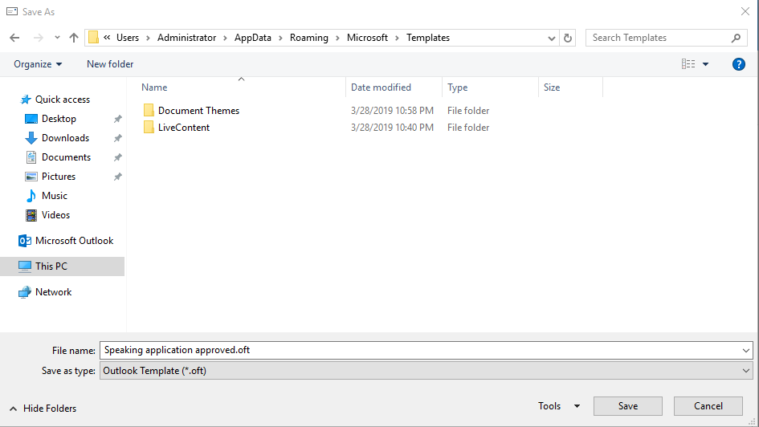Click the Save button
This screenshot has width=759, height=427.
[x=628, y=406]
